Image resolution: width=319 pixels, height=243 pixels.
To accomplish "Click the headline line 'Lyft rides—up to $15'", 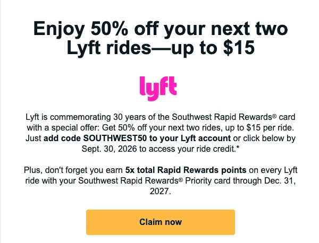I will click(161, 48).
